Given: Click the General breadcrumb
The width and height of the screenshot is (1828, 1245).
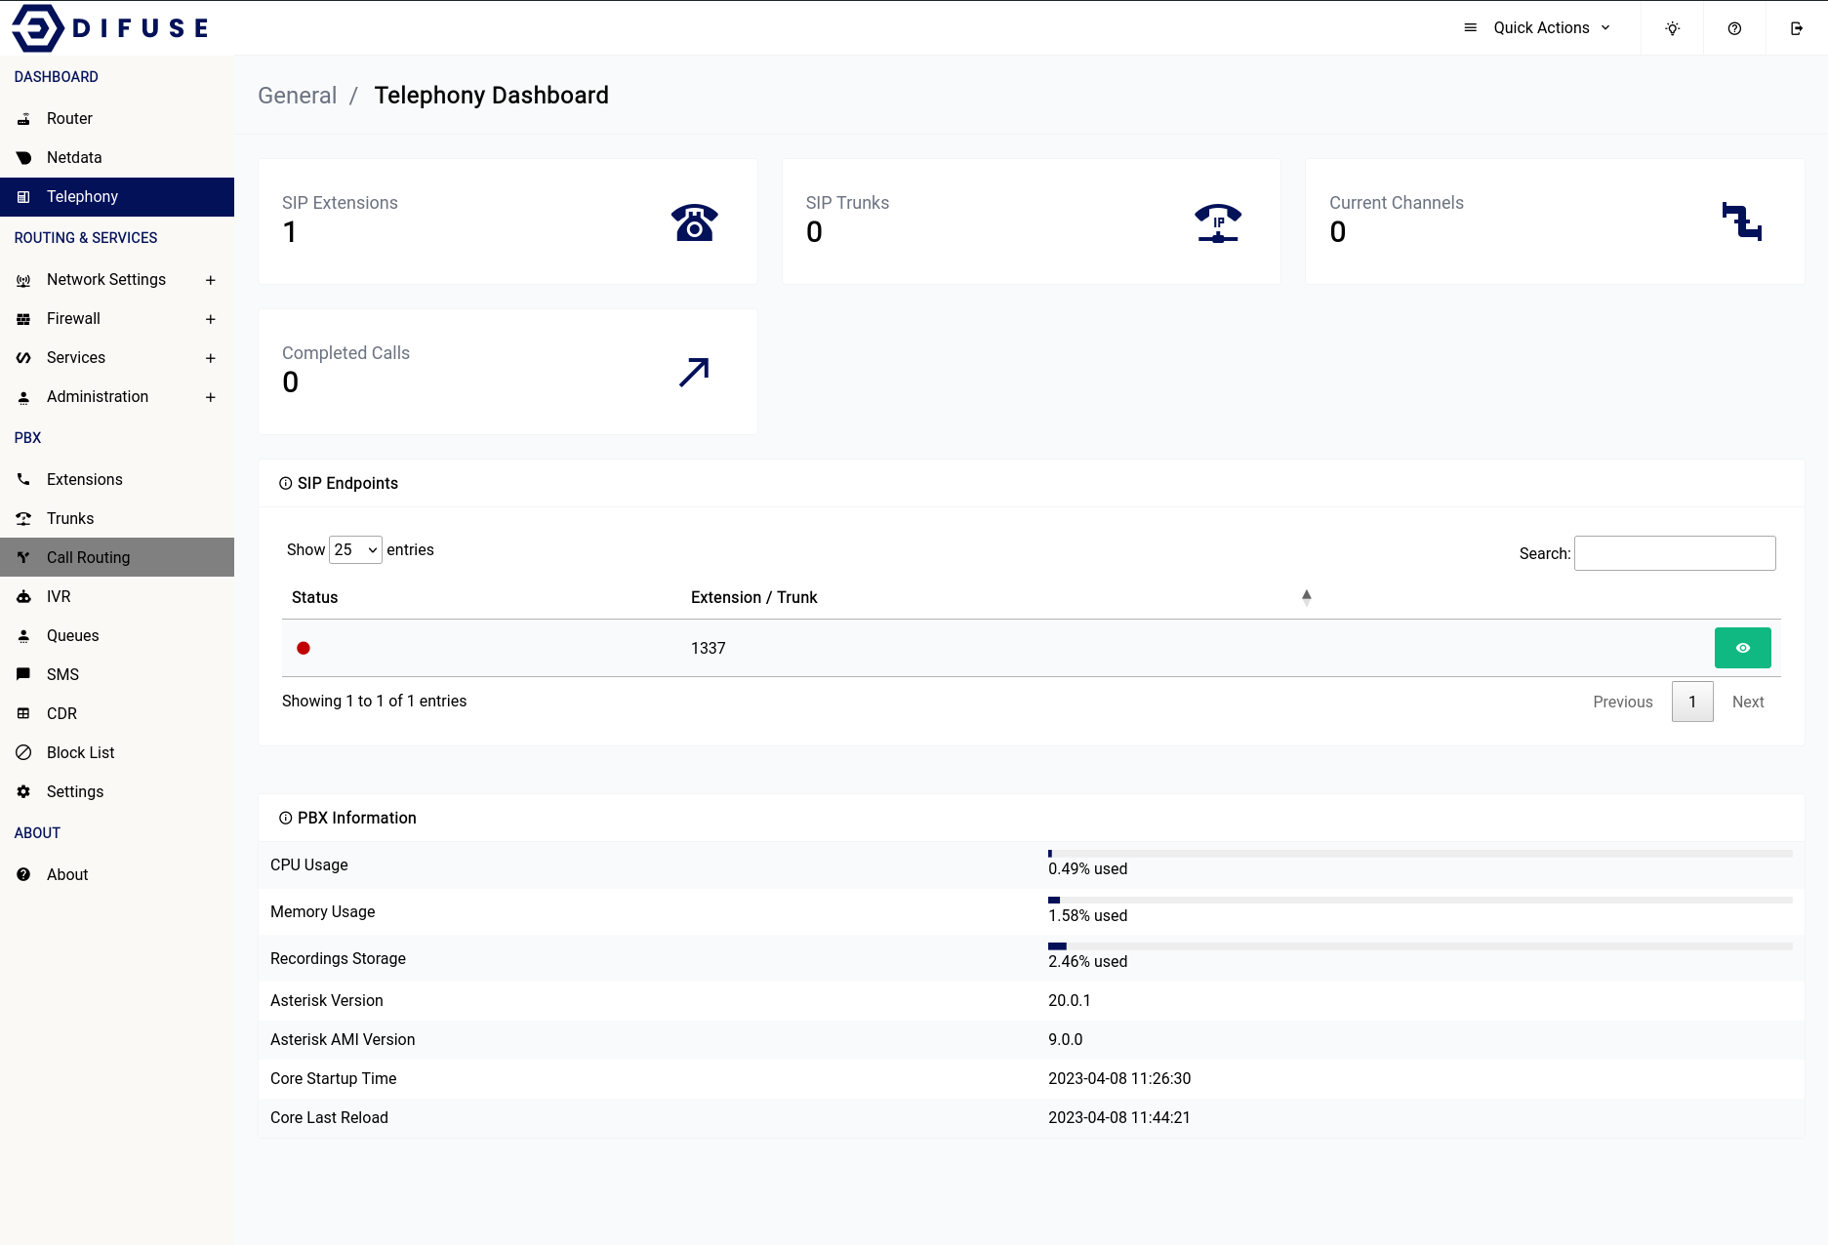Looking at the screenshot, I should click(297, 96).
